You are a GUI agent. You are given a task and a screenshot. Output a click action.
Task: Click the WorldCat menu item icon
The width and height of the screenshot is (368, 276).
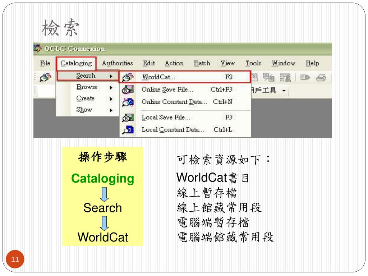(128, 77)
